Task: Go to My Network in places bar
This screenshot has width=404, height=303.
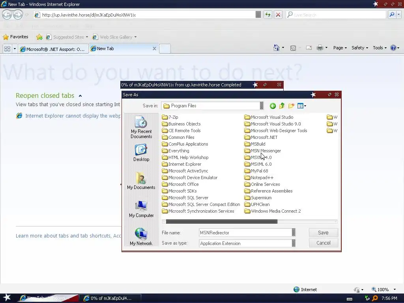Action: (141, 237)
